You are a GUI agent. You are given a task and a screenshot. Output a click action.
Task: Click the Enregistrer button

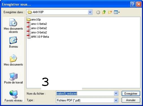[x=131, y=93]
